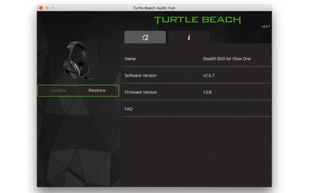This screenshot has height=193, width=309.
Task: Select the device name 'Stealth 600 for Xbox One'
Action: 227,59
